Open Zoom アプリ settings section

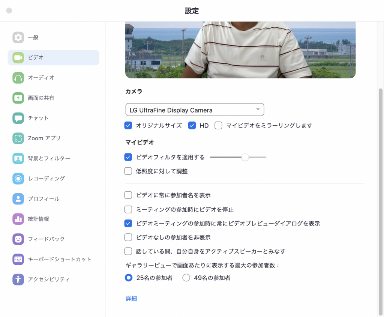[x=53, y=138]
